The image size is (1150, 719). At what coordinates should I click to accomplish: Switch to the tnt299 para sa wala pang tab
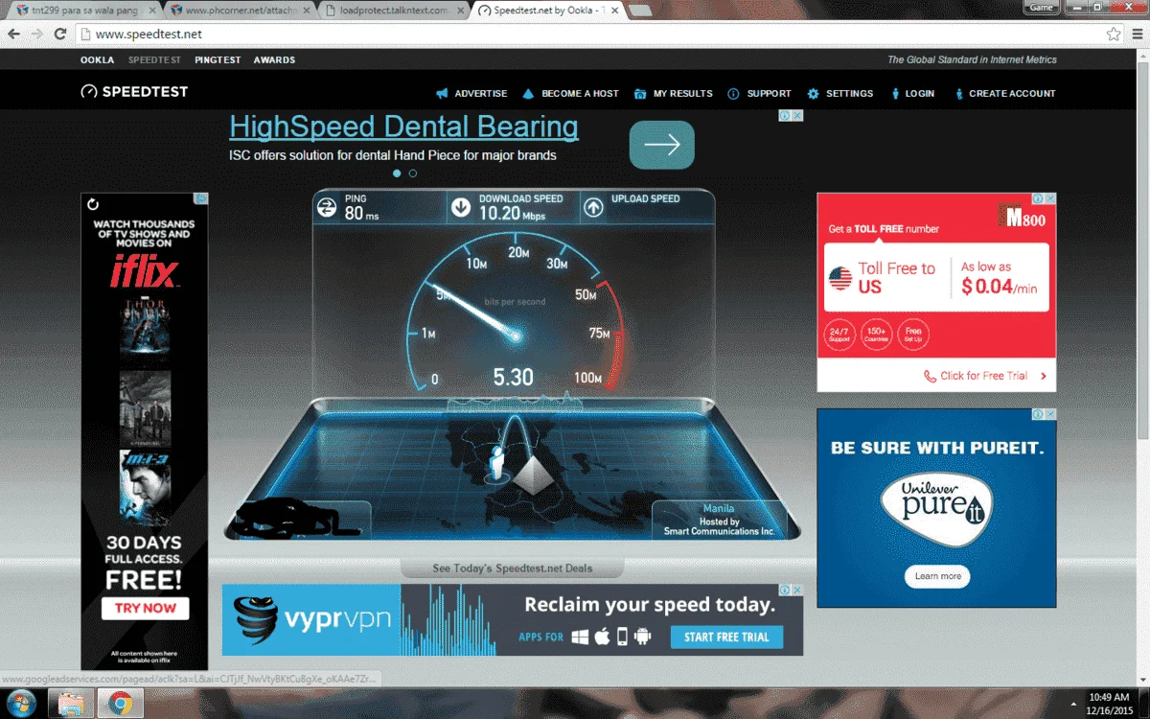coord(83,10)
